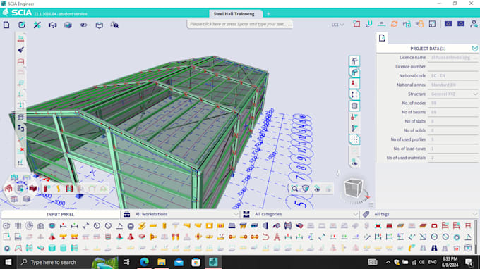Click the window layout icon beside padlock
Viewport: 480px width, 269px height.
432,24
